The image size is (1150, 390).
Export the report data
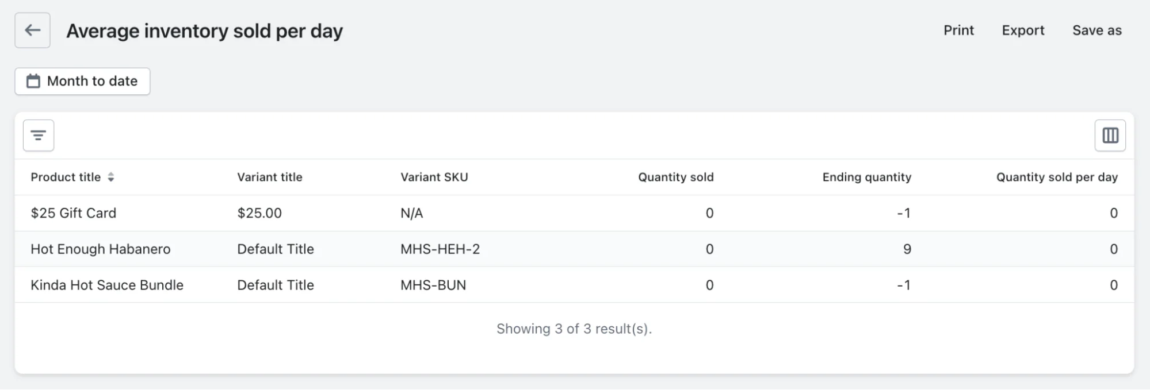pyautogui.click(x=1023, y=30)
